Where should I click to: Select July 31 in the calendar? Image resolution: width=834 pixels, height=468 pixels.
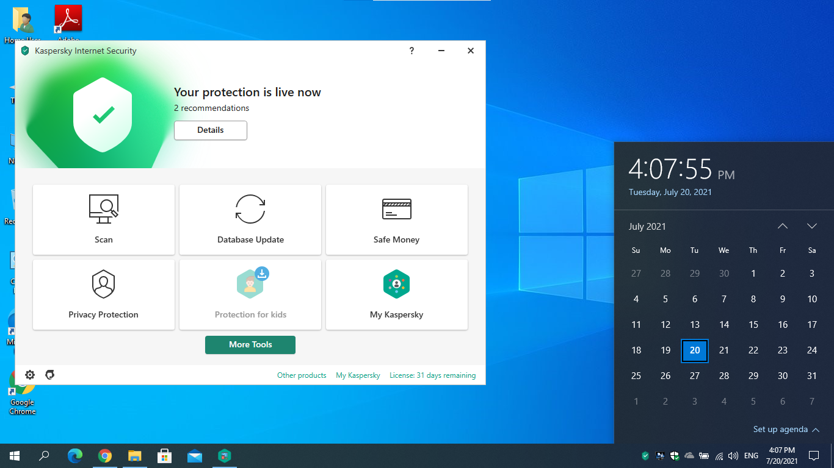click(812, 376)
